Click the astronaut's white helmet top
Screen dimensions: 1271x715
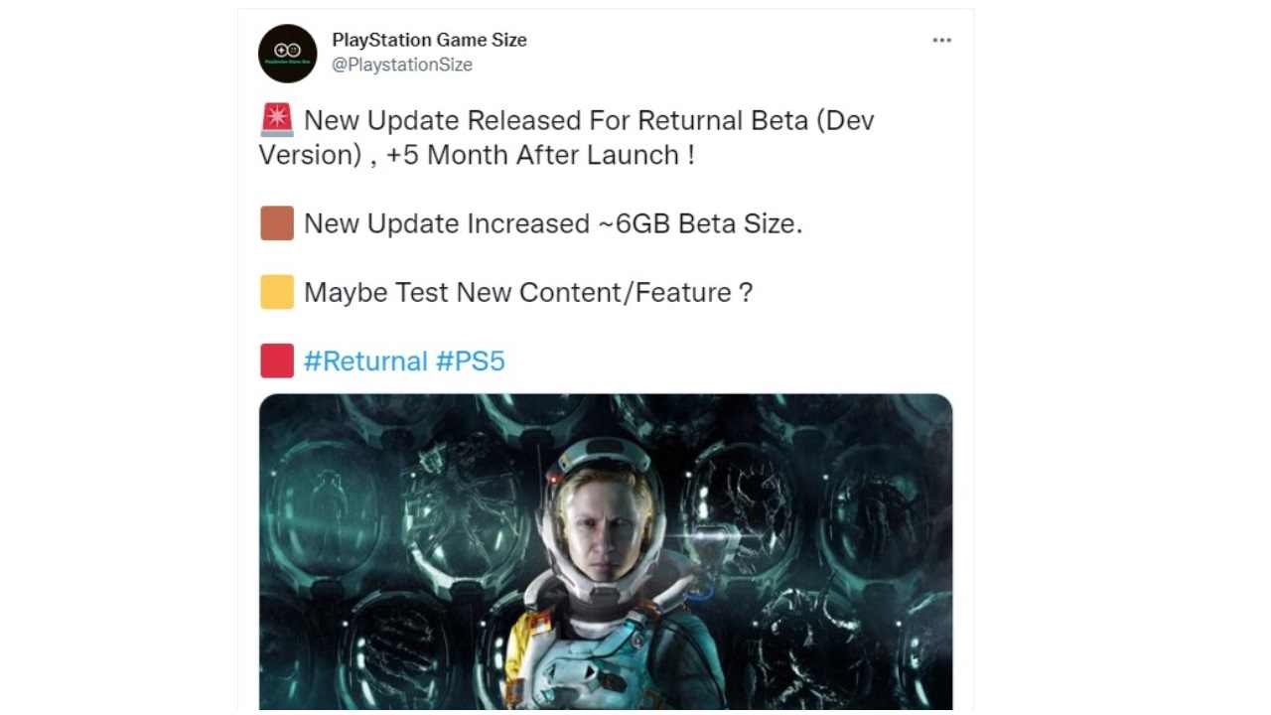point(601,454)
